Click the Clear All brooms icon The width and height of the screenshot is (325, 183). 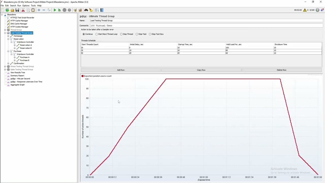tap(80, 10)
